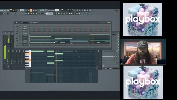Click the red record button
The width and height of the screenshot is (177, 100).
[x=19, y=10]
